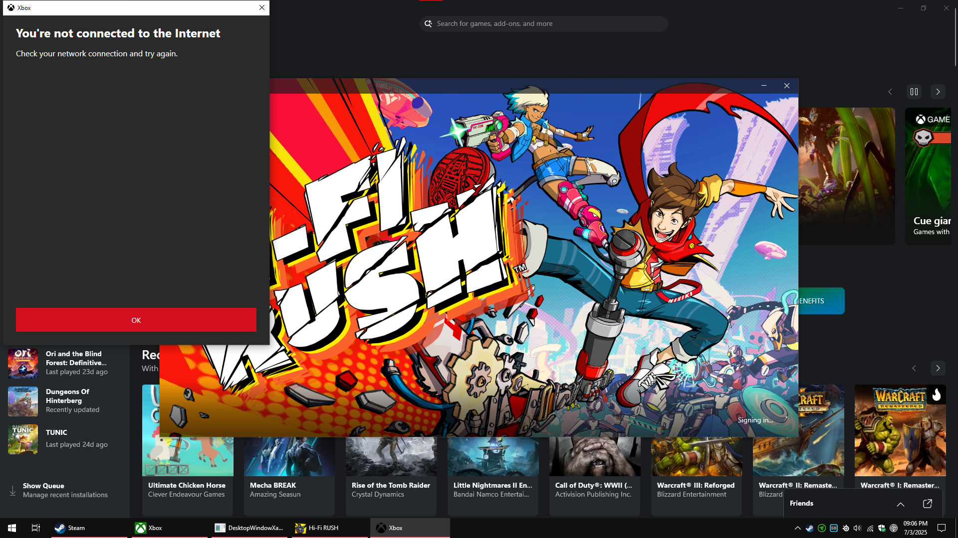Open the Call of Duty: WWII card
This screenshot has width=958, height=538.
pos(595,476)
